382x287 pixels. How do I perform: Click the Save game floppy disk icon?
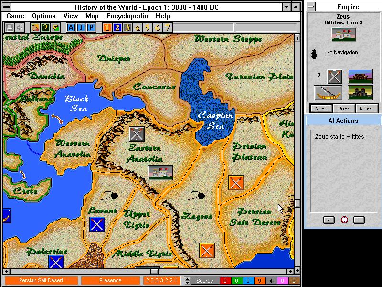tap(10, 27)
